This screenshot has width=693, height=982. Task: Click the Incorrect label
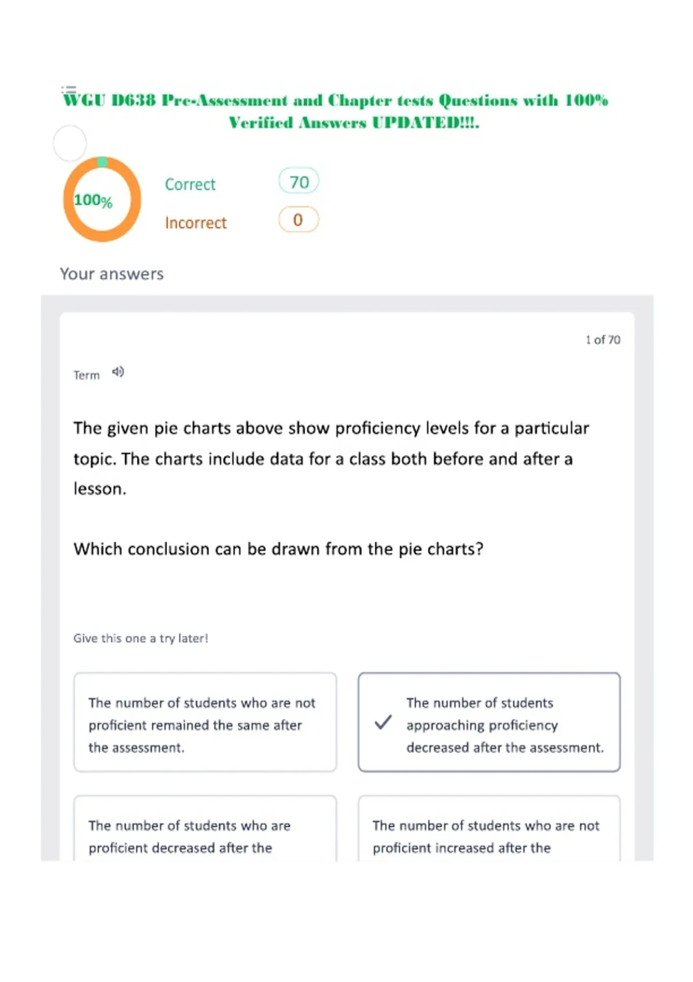coord(196,222)
